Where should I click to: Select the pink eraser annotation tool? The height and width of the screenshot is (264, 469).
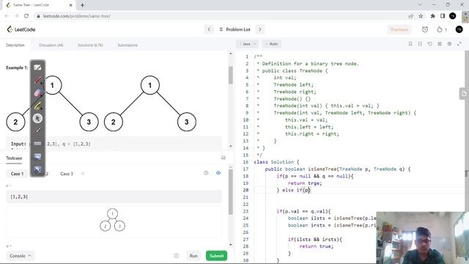tap(37, 93)
